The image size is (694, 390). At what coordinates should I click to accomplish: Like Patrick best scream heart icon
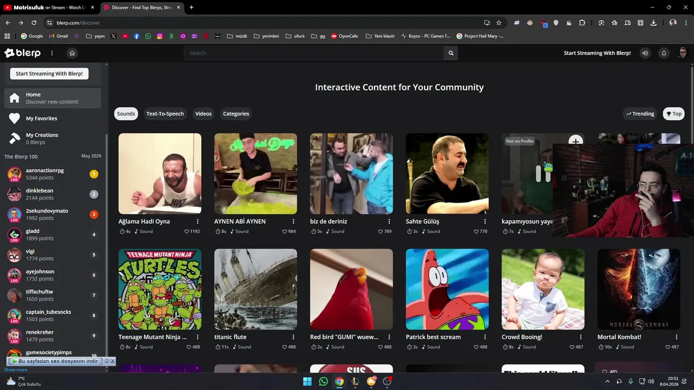click(476, 347)
